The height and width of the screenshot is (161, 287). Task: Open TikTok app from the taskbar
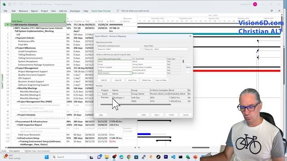158,157
